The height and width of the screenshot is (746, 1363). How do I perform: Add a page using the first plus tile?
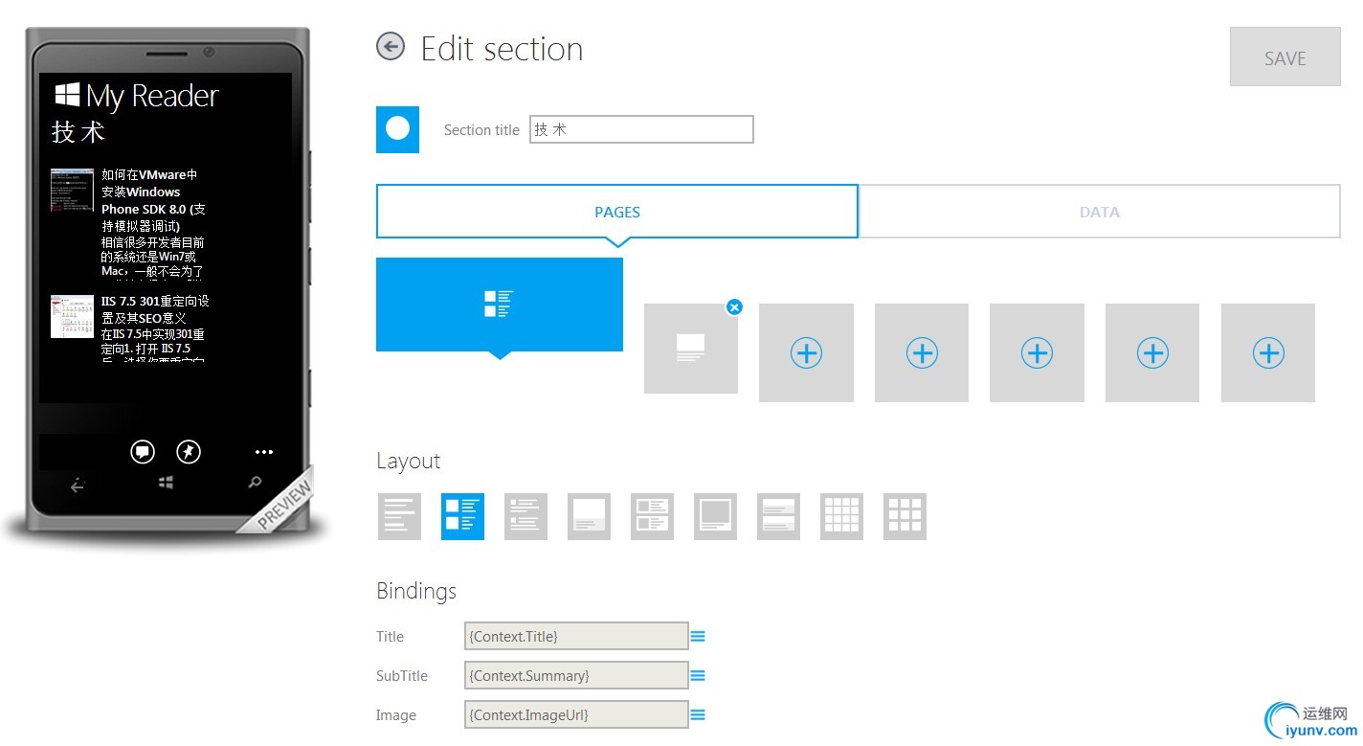coord(806,353)
